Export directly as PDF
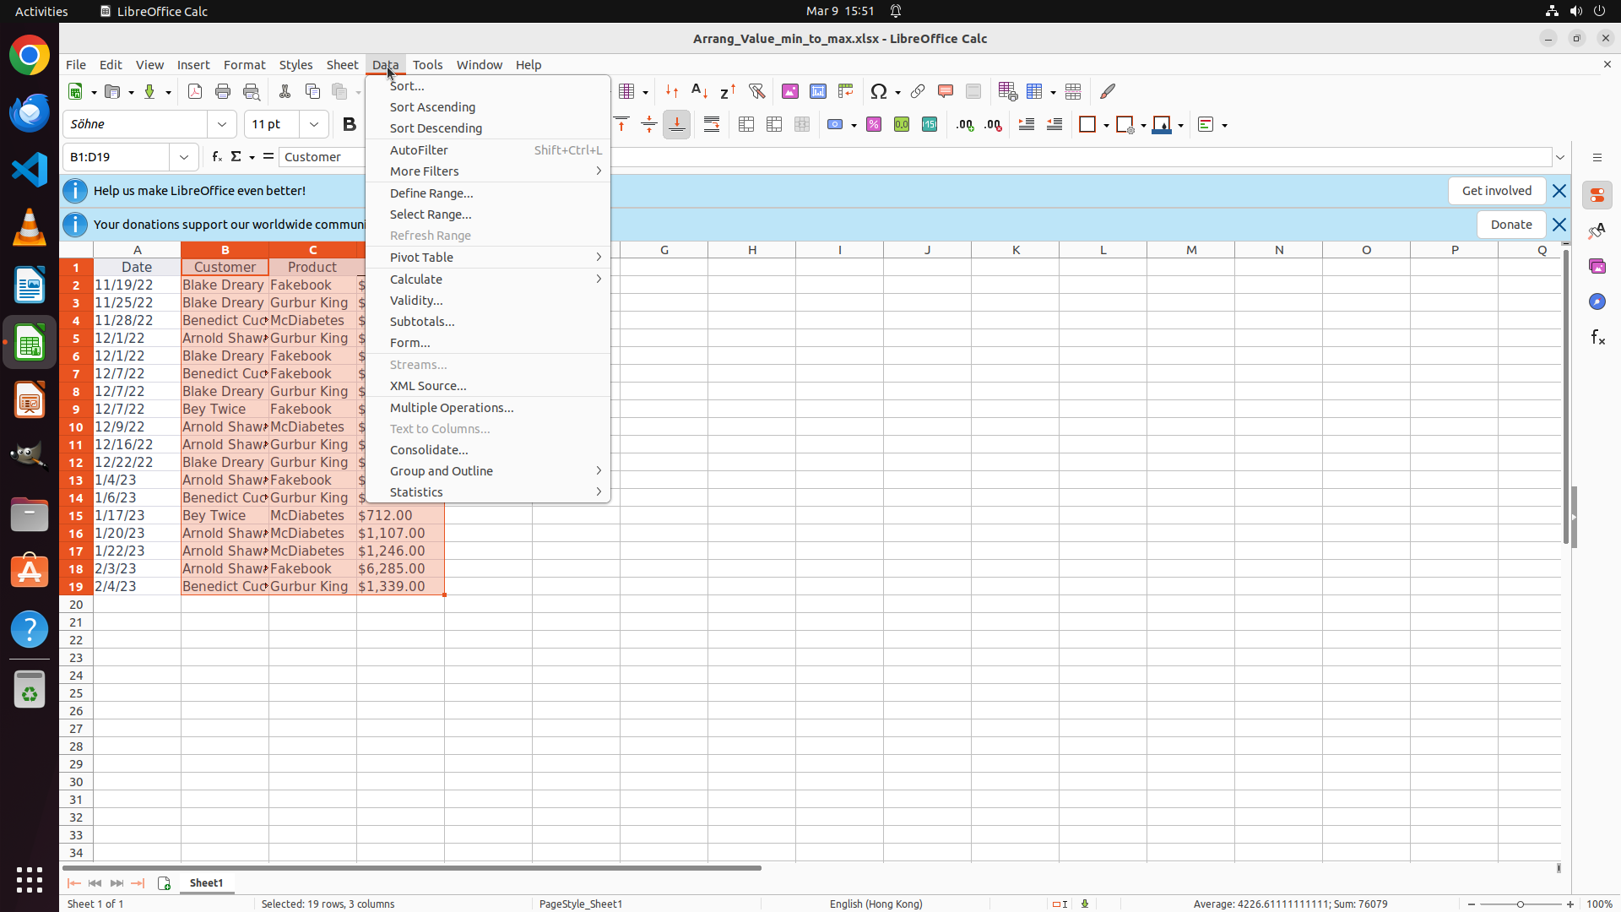 click(x=195, y=91)
